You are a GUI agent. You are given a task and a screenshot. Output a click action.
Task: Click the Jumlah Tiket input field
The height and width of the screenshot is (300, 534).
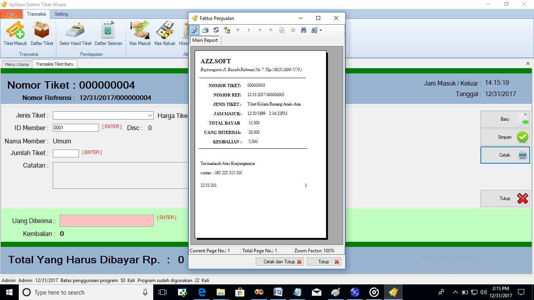pyautogui.click(x=66, y=154)
